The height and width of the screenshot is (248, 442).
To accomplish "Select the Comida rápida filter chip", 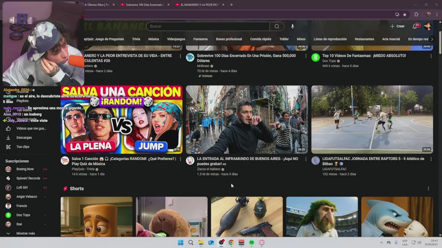I will (261, 39).
